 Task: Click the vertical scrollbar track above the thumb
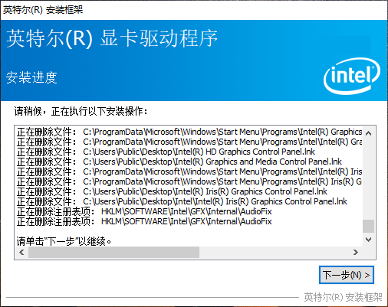[x=368, y=179]
